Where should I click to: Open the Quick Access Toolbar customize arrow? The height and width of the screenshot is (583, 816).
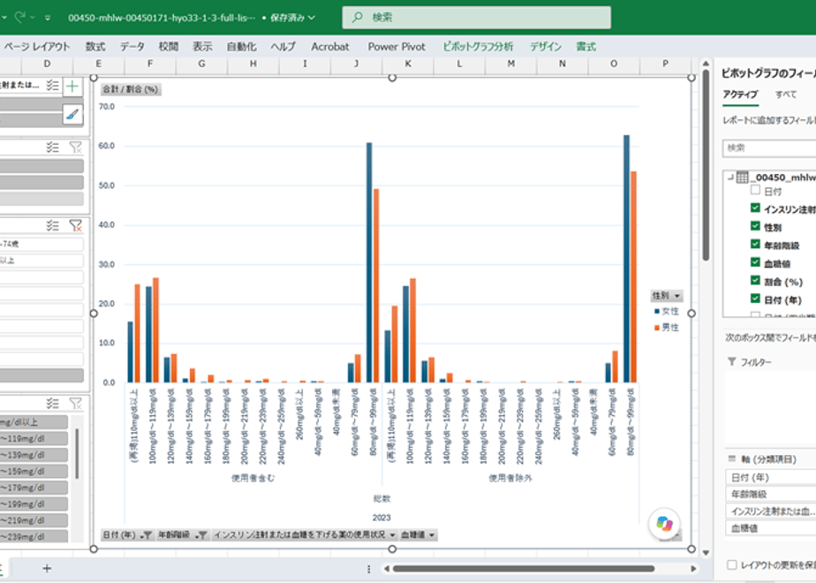click(x=48, y=18)
